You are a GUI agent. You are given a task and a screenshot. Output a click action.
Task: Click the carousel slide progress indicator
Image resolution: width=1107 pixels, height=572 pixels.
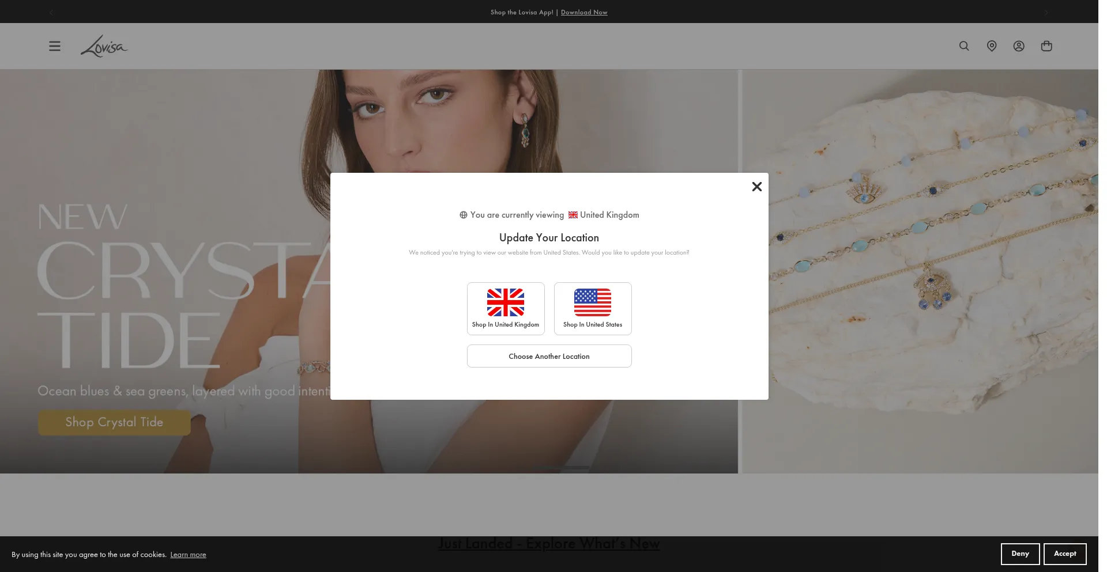[x=561, y=467]
